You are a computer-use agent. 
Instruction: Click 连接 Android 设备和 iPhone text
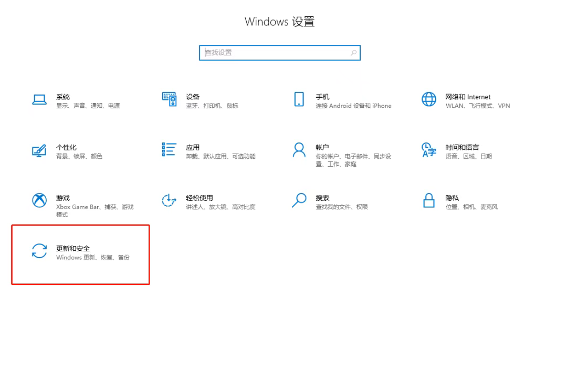click(353, 106)
